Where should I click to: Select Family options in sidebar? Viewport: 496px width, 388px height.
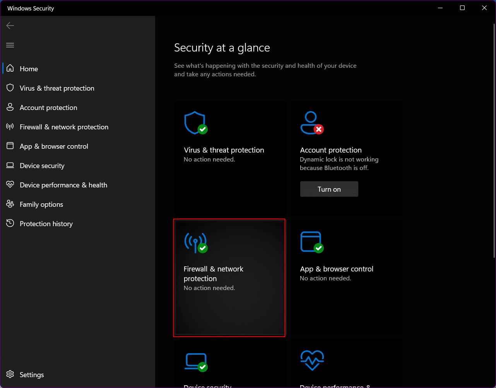[x=77, y=204]
